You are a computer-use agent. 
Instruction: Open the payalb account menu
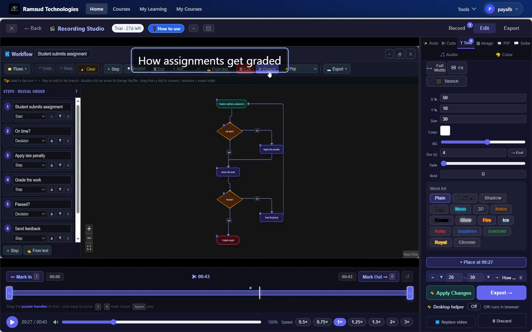tap(503, 9)
